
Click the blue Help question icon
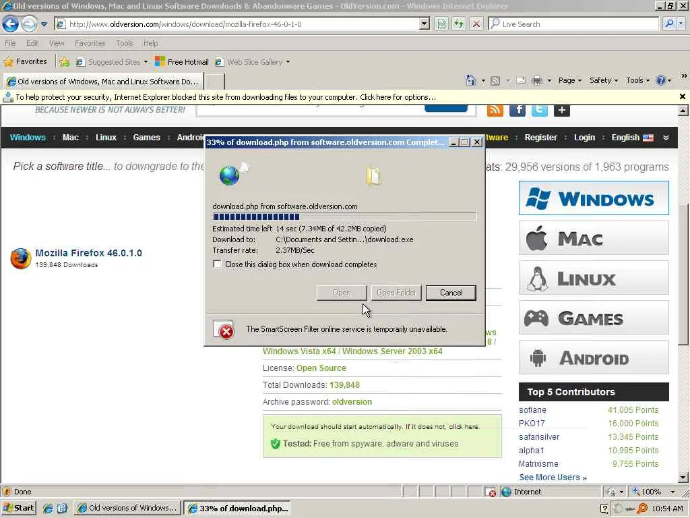pos(660,80)
